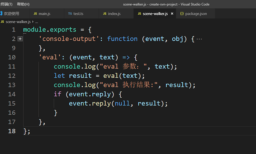Screen dimensions: 256x154
Task: Click 'exports' on line 1
Action: (x=63, y=30)
